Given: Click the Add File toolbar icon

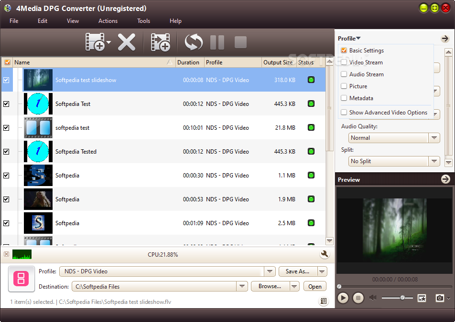Looking at the screenshot, I should tap(95, 42).
